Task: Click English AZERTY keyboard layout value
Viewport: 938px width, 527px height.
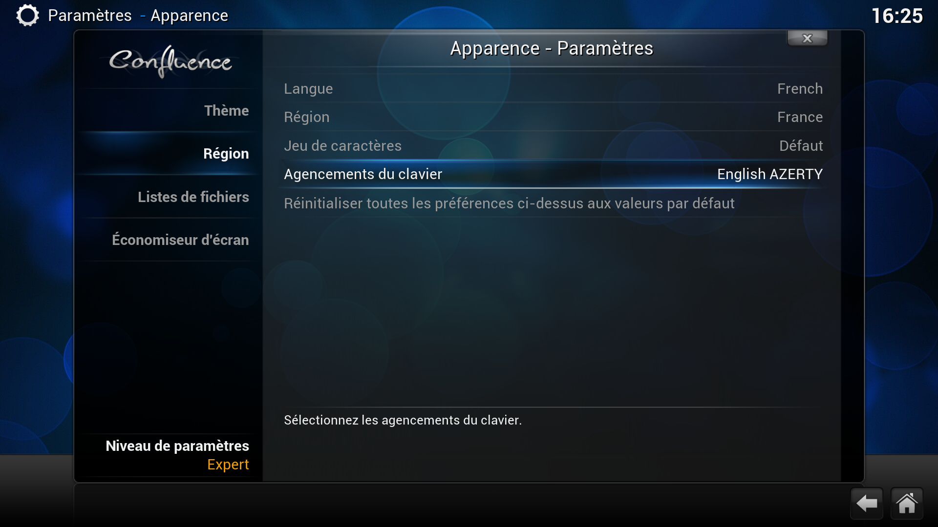Action: click(x=769, y=174)
